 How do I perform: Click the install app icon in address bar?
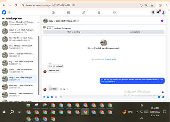coord(141,5)
